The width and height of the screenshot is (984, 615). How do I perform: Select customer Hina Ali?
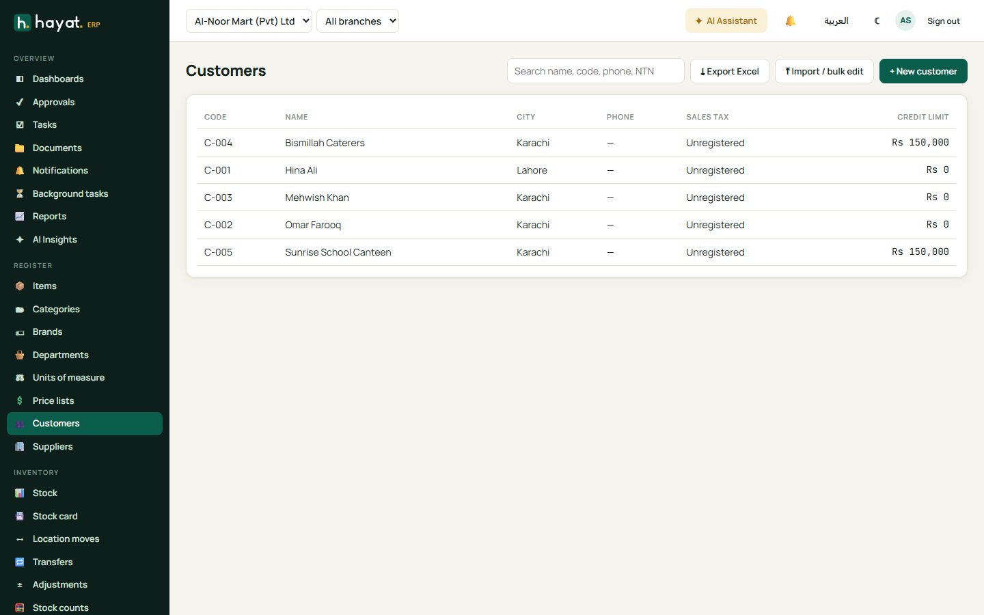[x=577, y=170]
